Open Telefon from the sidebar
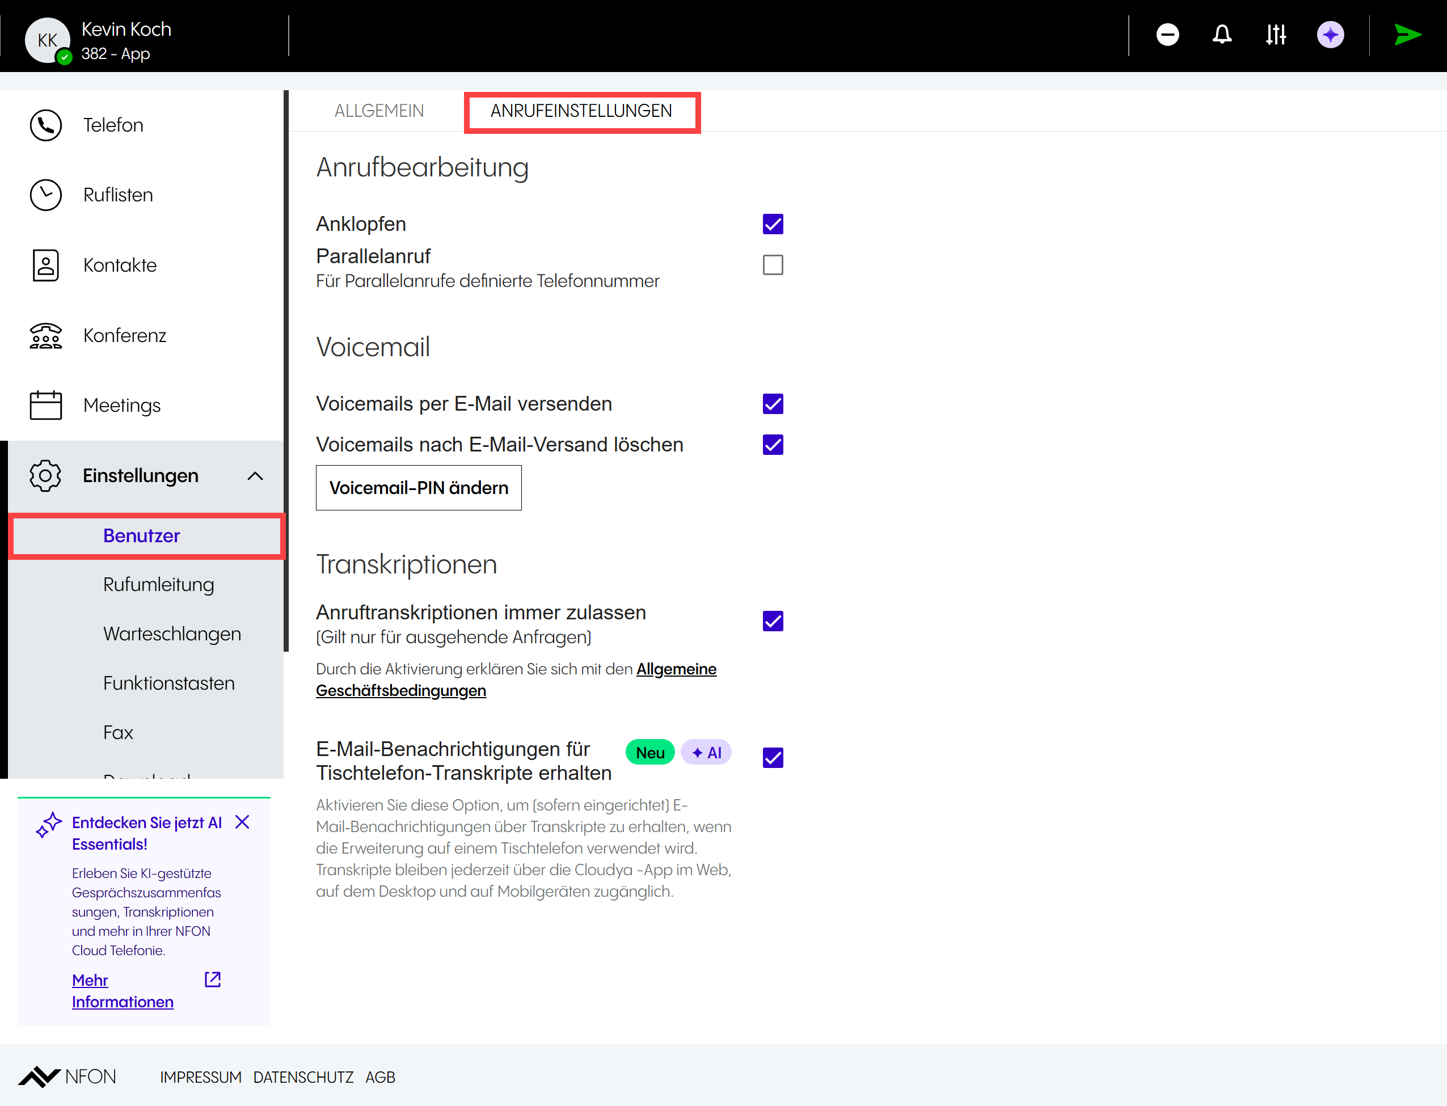 pos(112,125)
